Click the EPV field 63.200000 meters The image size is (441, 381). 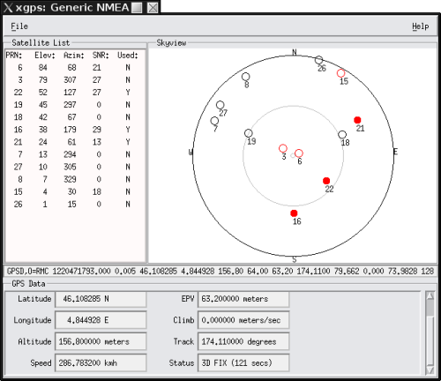[x=243, y=299]
